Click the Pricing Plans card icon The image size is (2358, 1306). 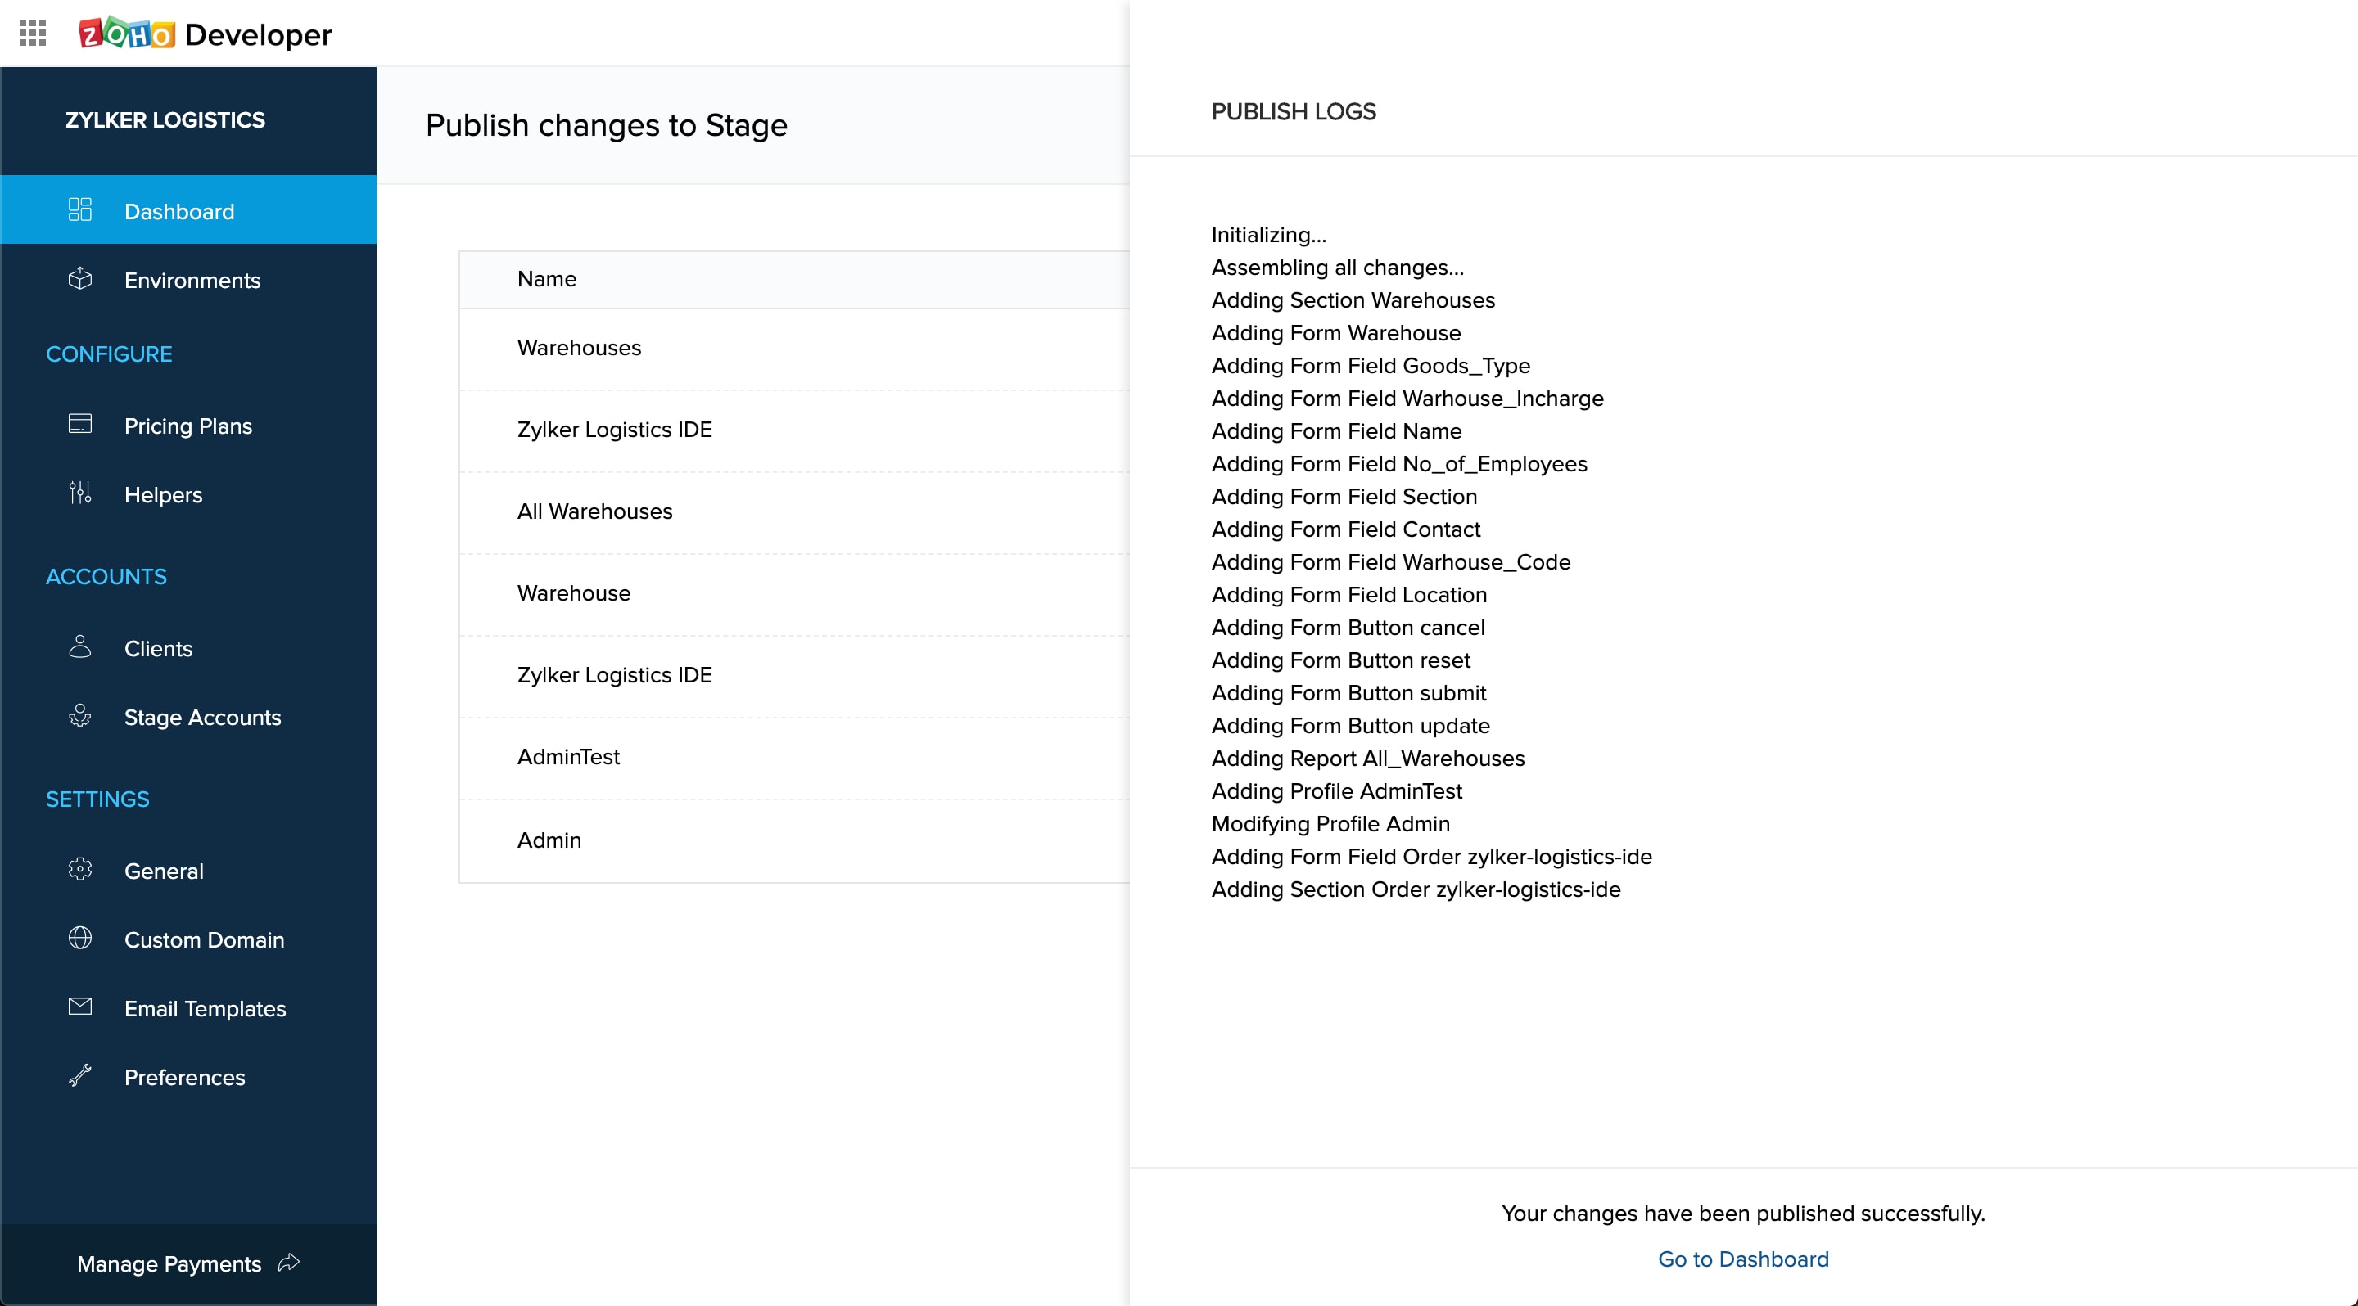[80, 425]
